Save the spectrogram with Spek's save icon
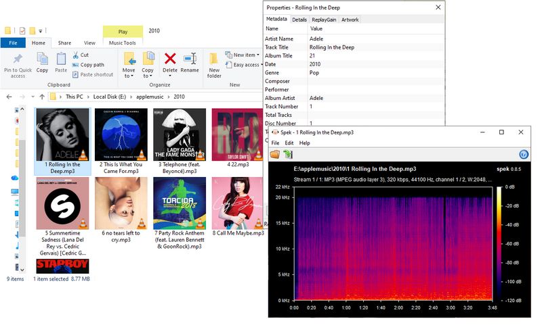The image size is (542, 325). pos(288,154)
